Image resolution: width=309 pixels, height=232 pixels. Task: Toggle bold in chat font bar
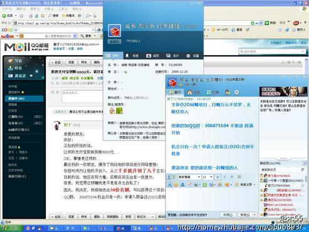217,177
